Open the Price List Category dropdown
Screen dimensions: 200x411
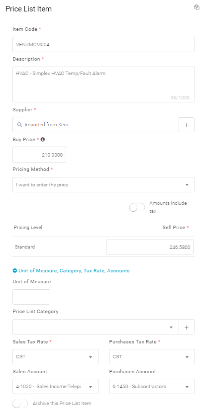pyautogui.click(x=96, y=327)
